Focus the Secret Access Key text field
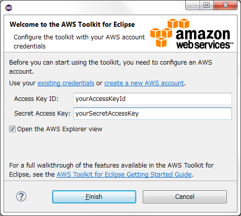 pos(152,114)
